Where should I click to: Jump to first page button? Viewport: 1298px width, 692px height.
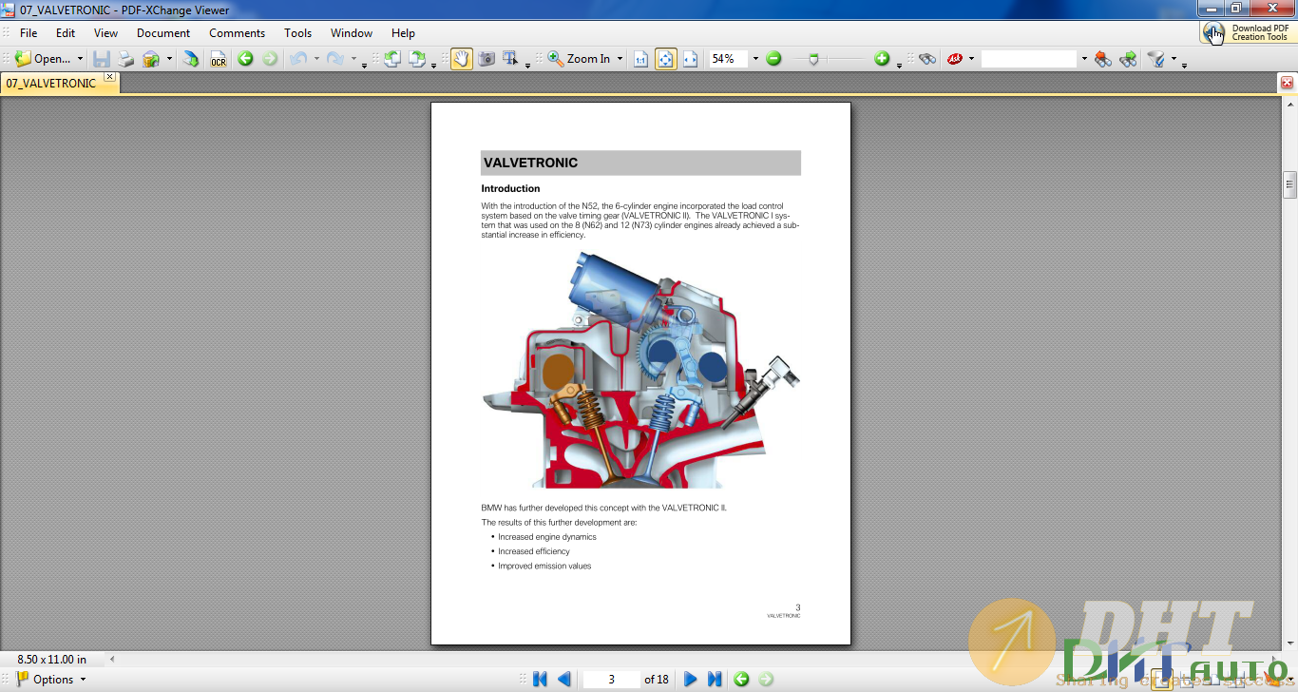(x=540, y=679)
